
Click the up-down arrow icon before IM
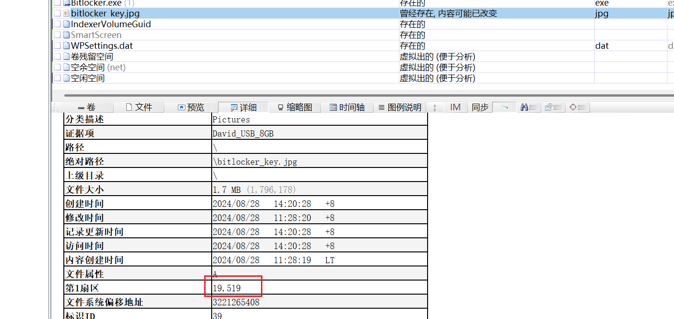coord(435,107)
